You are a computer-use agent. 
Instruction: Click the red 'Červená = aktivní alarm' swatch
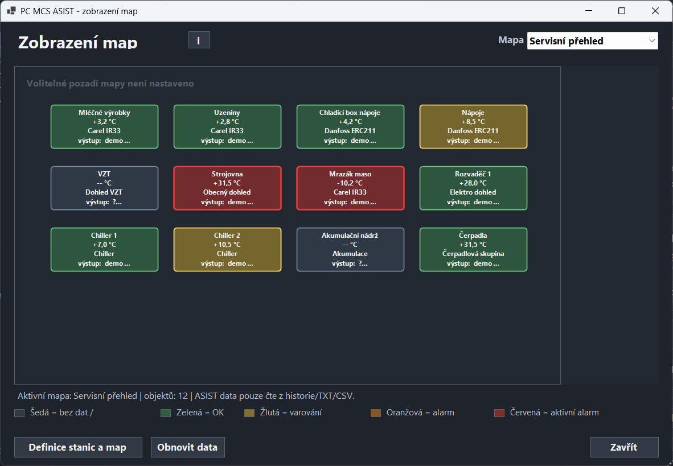pyautogui.click(x=499, y=413)
